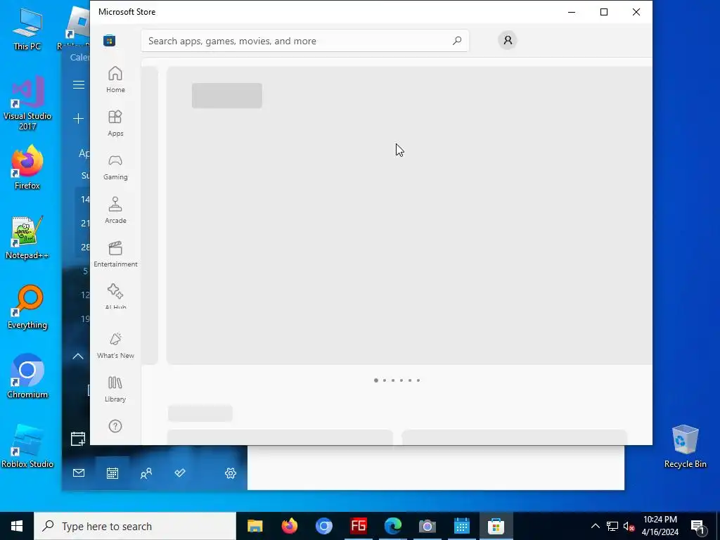This screenshot has height=540, width=720.
Task: Open the network tray icon
Action: click(612, 526)
